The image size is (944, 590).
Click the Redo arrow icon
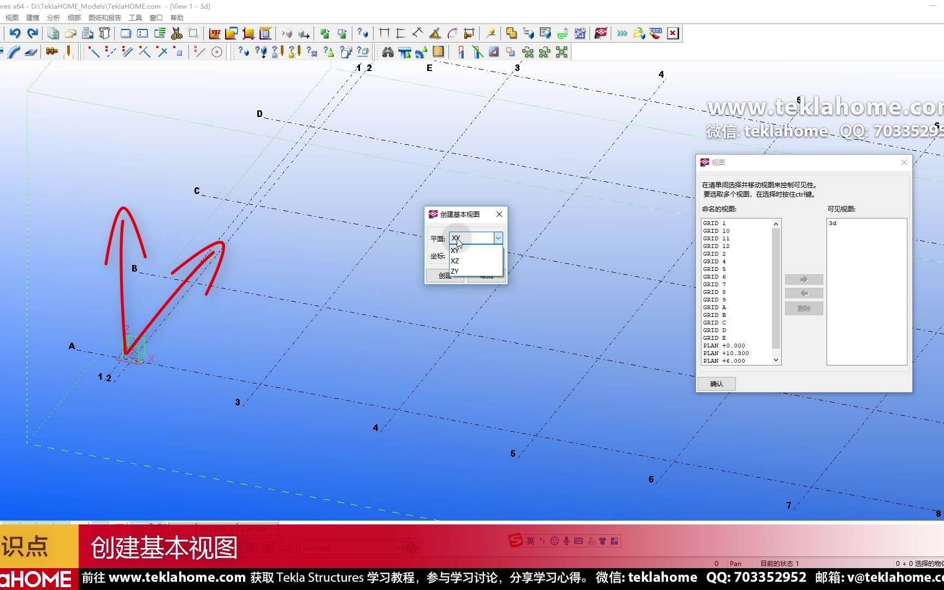[x=33, y=33]
